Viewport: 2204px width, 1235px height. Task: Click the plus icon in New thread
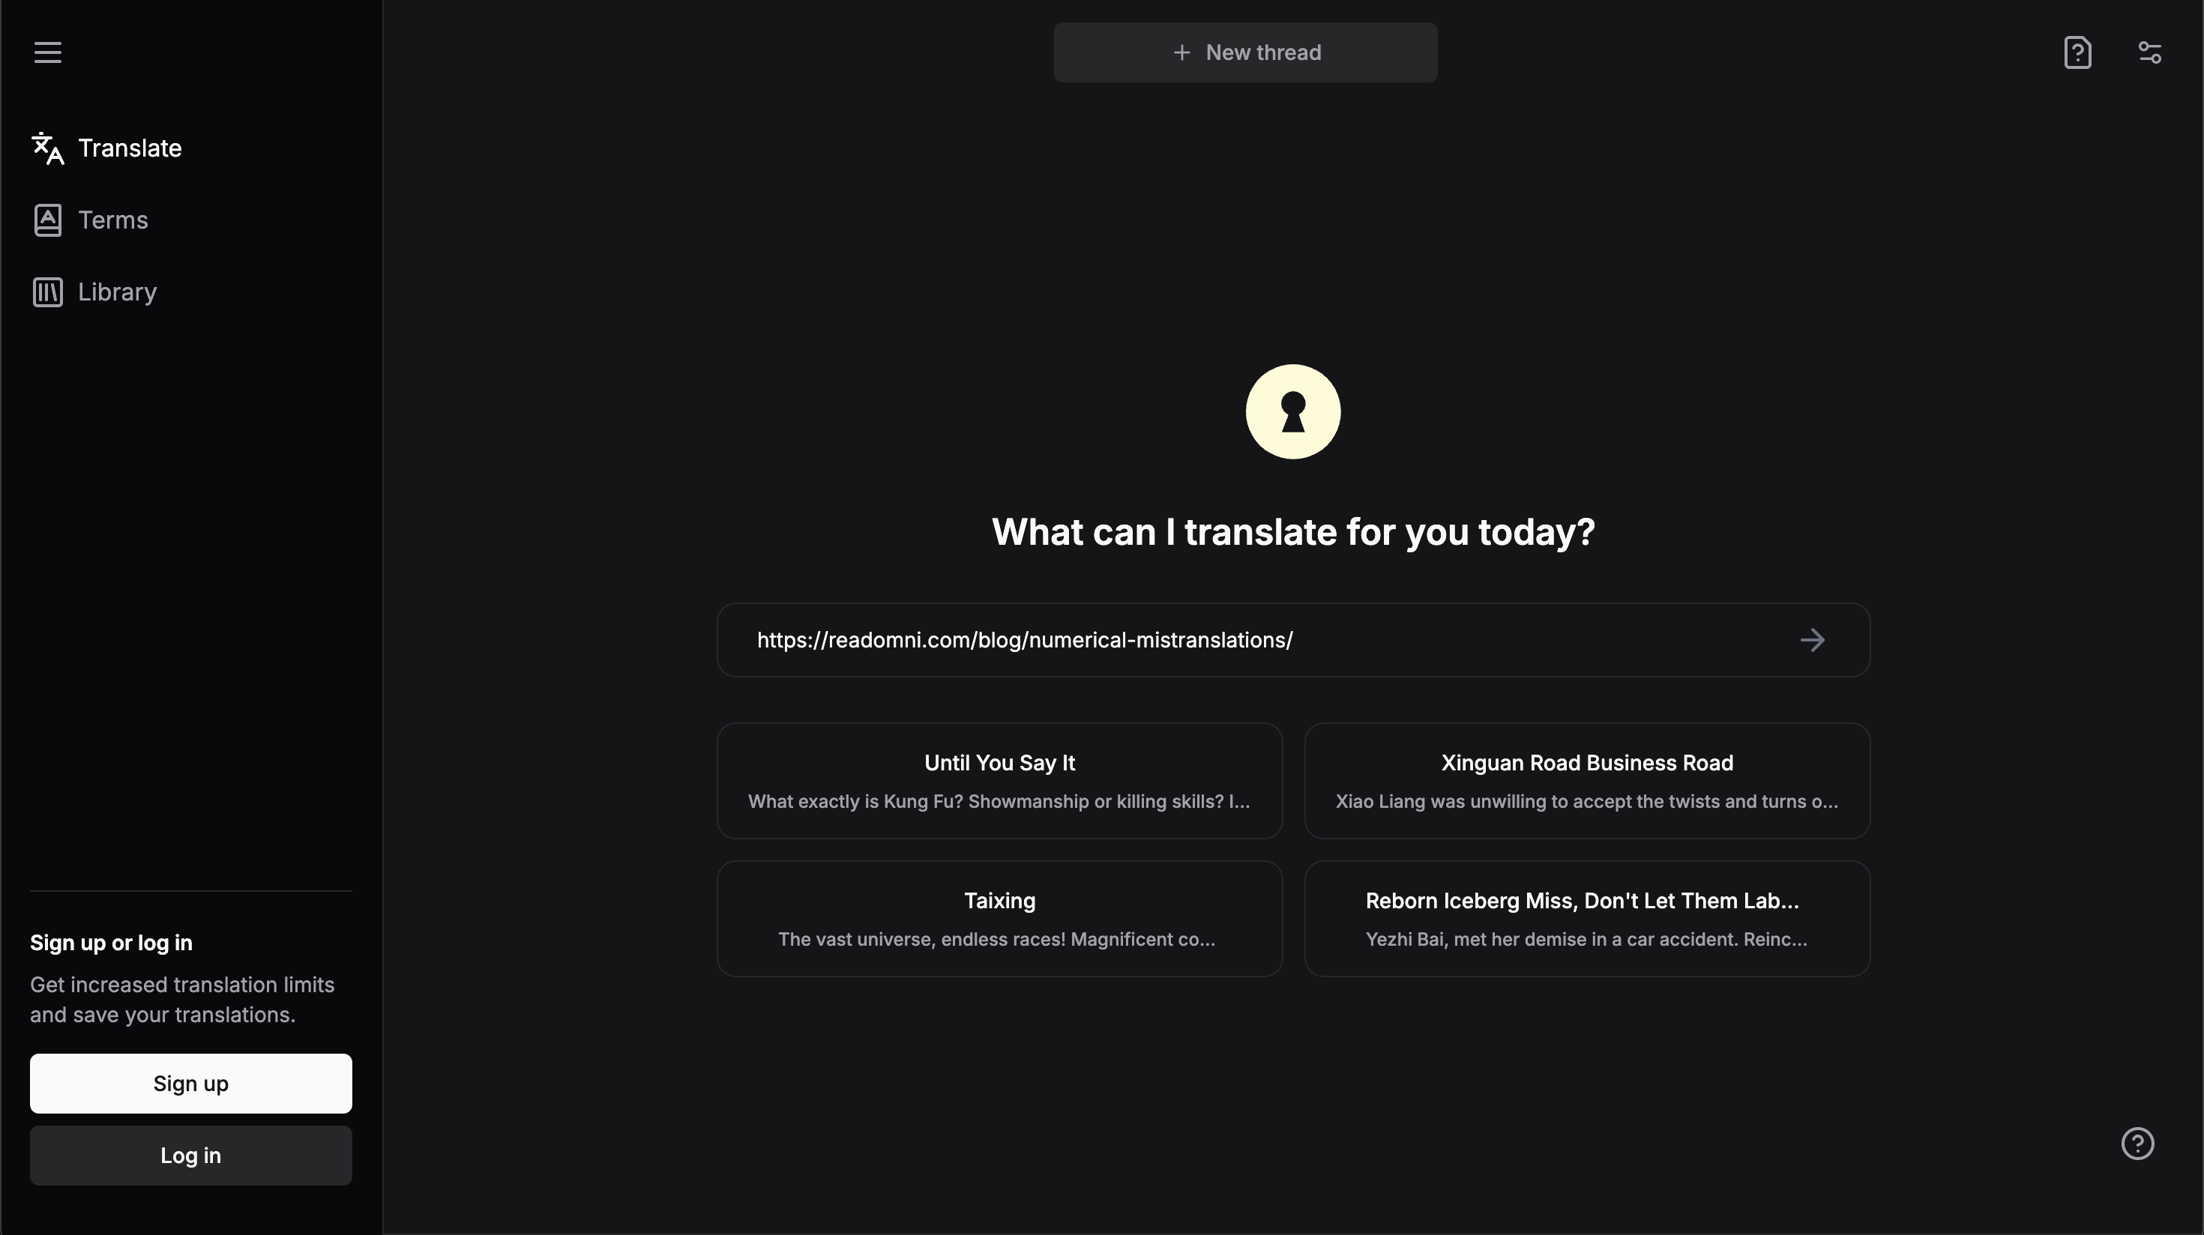1181,53
